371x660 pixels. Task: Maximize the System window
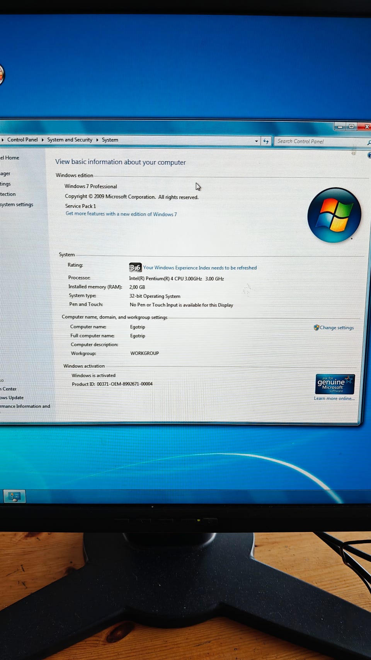pyautogui.click(x=351, y=126)
